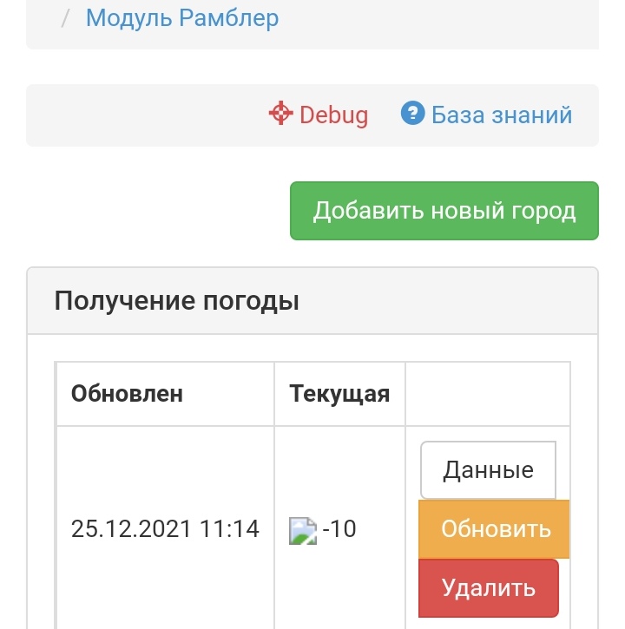Click the Получение погоды panel heading
This screenshot has height=629, width=625.
pyautogui.click(x=177, y=301)
